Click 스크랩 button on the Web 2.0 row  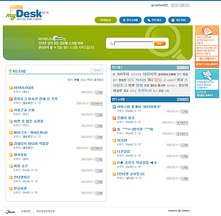(99, 137)
